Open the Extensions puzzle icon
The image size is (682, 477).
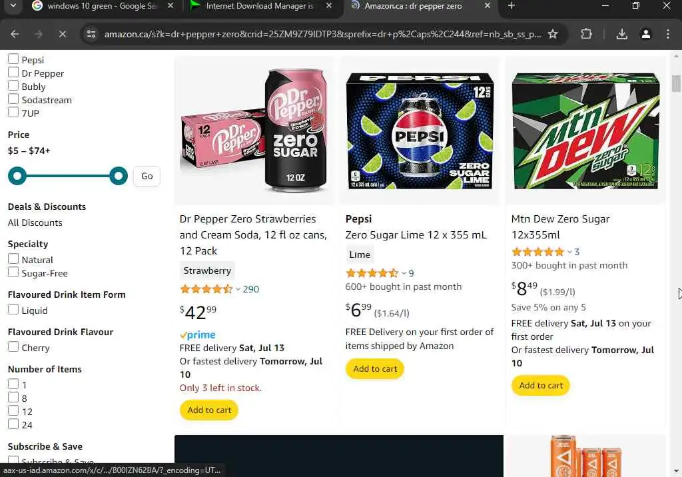[x=586, y=34]
